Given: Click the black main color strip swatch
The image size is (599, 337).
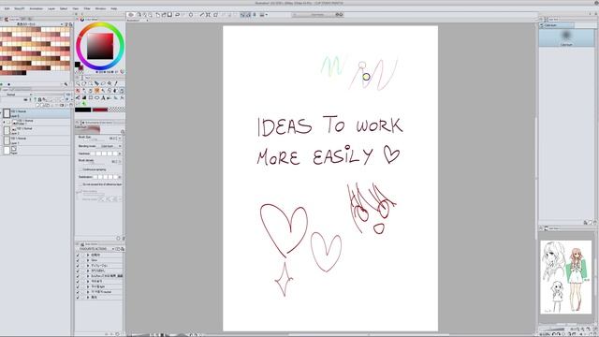Looking at the screenshot, I should pyautogui.click(x=83, y=110).
